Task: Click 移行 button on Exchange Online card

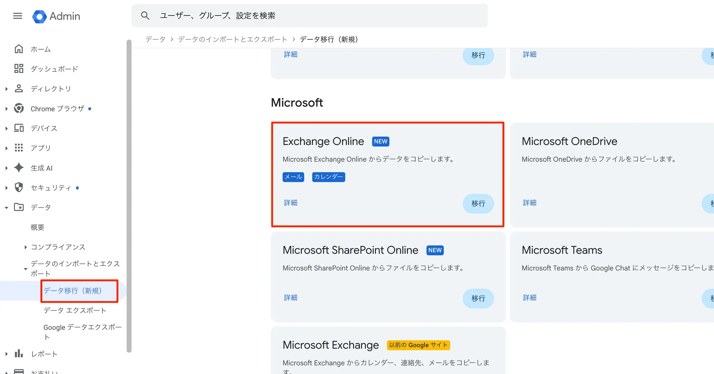Action: (x=478, y=203)
